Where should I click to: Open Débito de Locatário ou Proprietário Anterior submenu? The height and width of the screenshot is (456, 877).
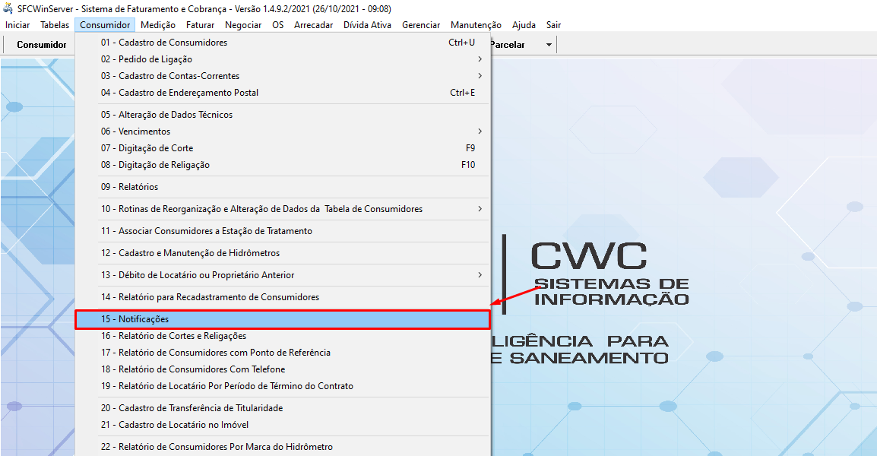coord(480,275)
